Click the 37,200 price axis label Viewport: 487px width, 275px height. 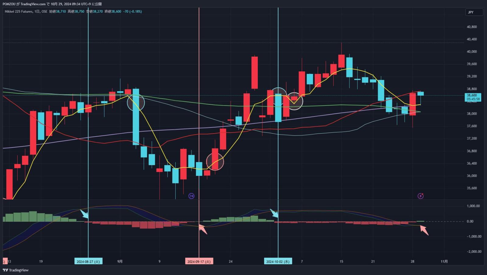coord(472,138)
